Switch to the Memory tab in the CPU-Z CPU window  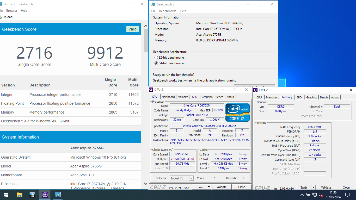point(183,97)
